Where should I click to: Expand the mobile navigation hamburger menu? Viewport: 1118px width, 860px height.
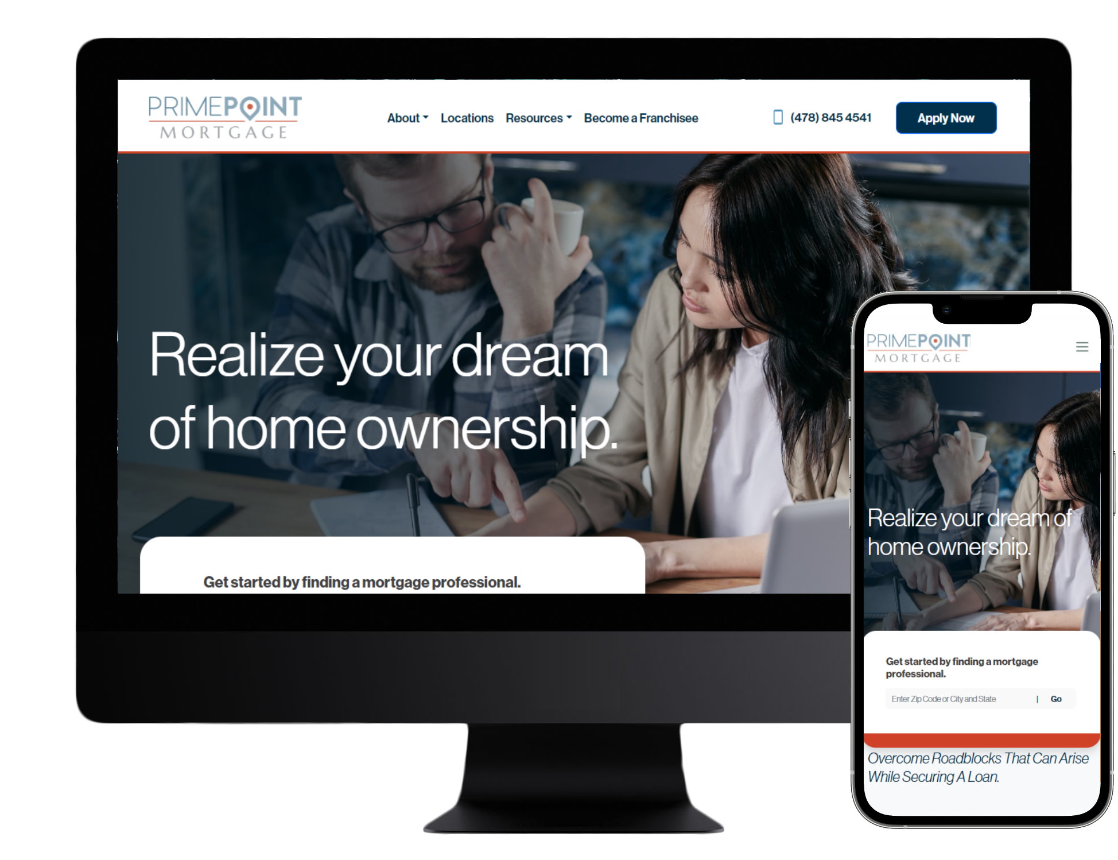pyautogui.click(x=1076, y=346)
